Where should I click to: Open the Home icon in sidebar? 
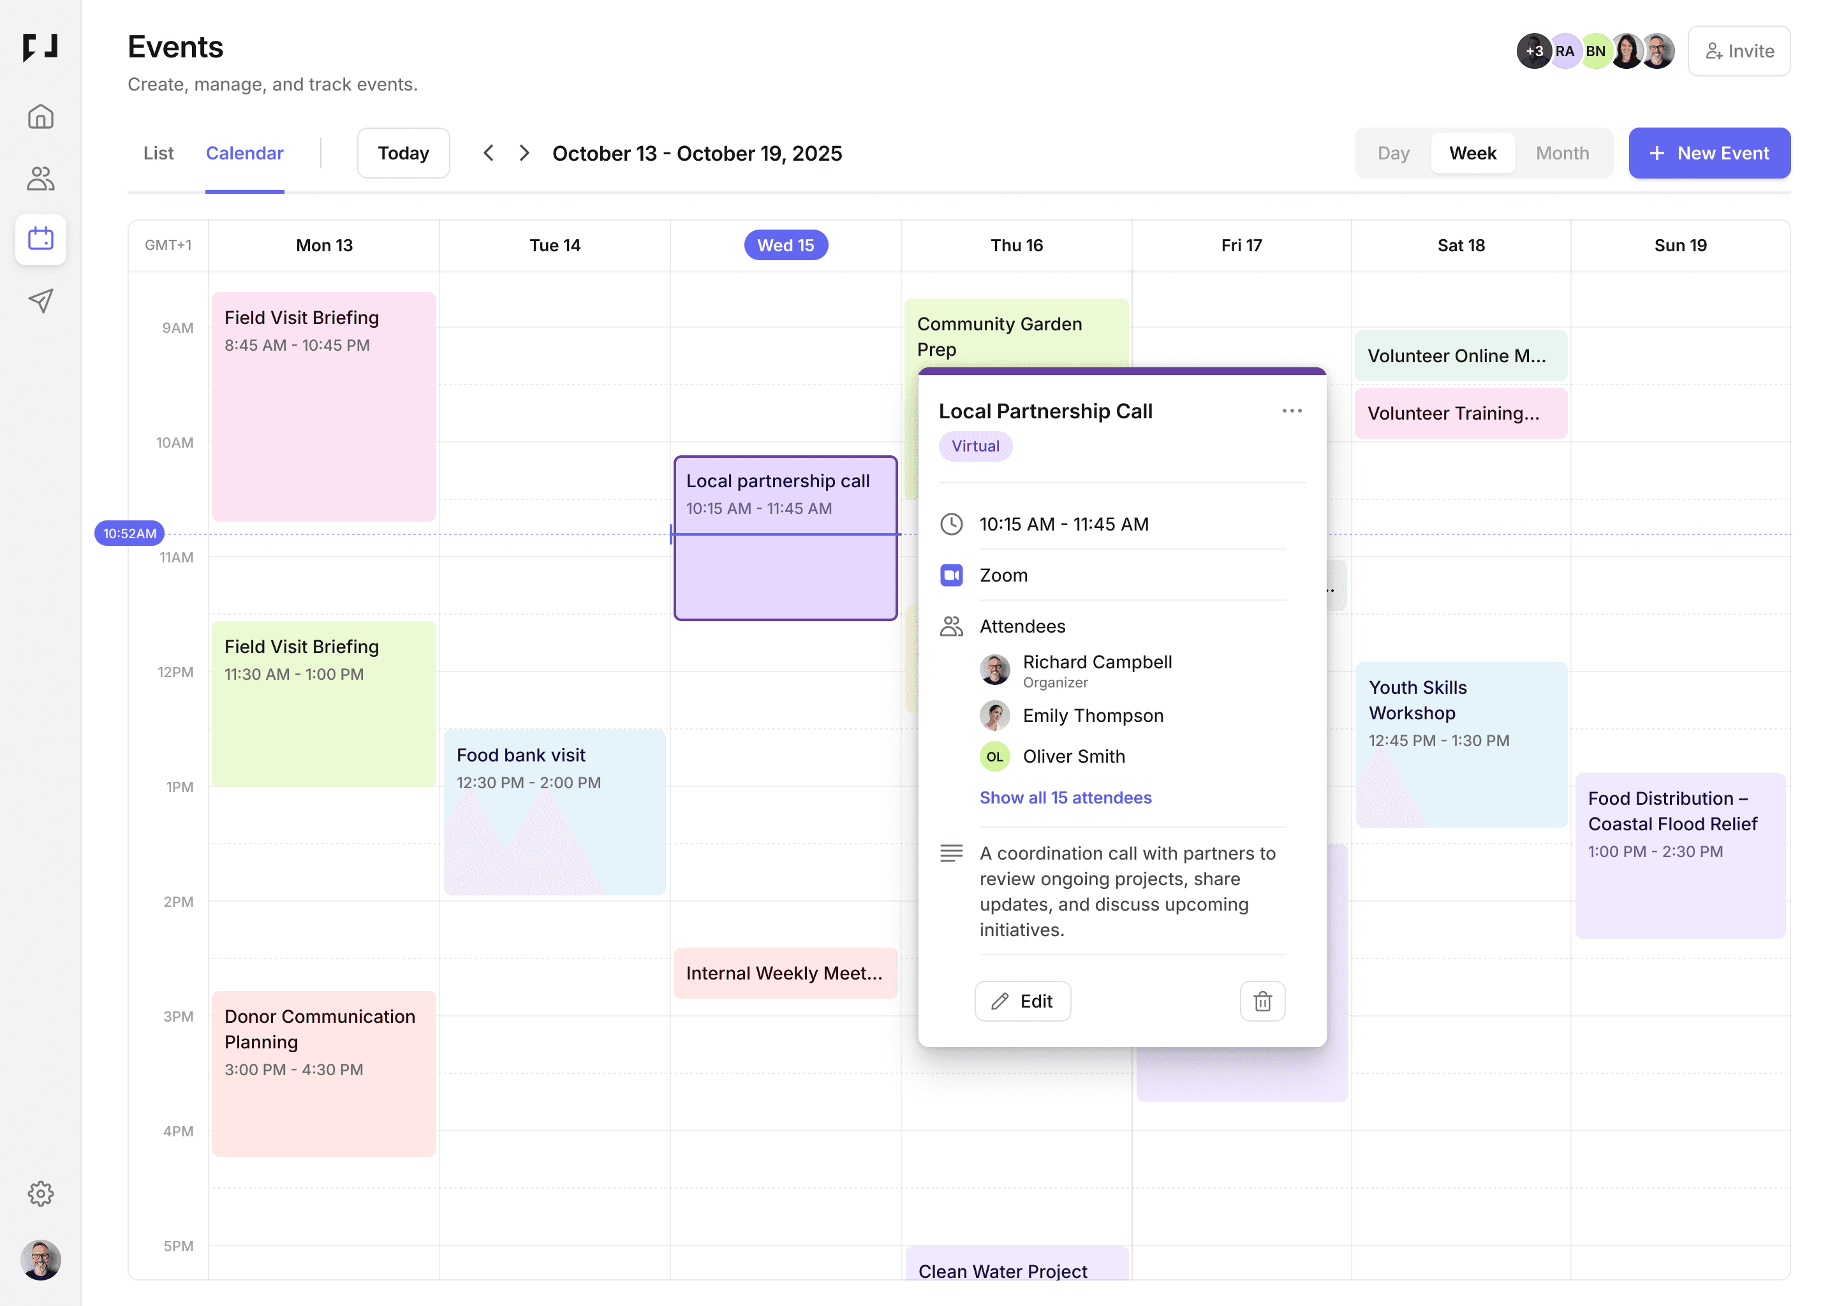click(40, 117)
